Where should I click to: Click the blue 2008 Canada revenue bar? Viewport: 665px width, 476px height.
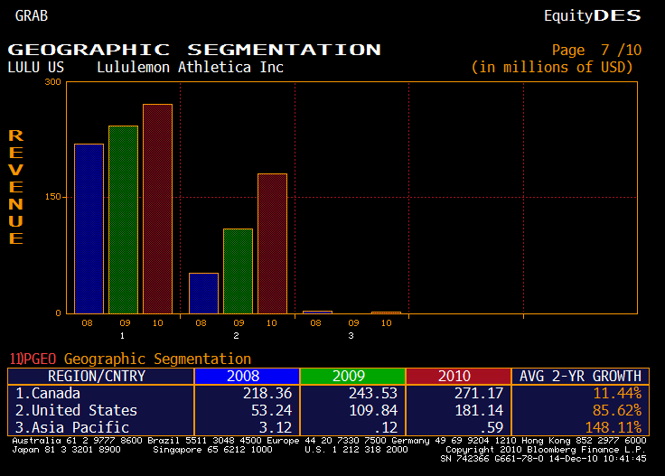pyautogui.click(x=89, y=229)
